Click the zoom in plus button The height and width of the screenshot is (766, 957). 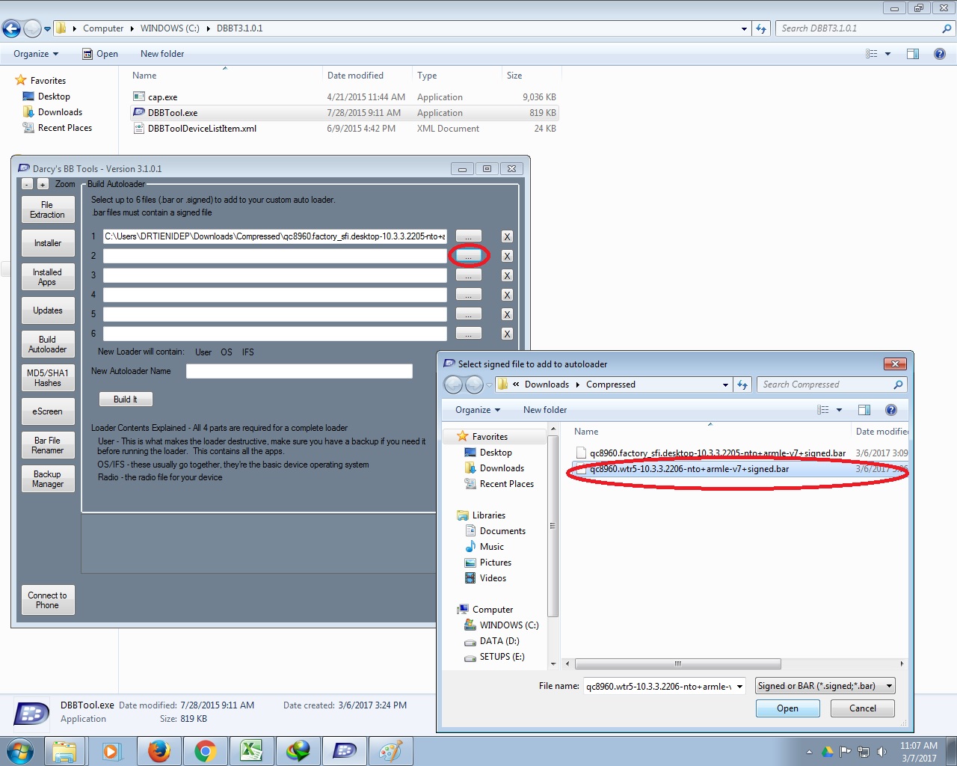click(43, 184)
